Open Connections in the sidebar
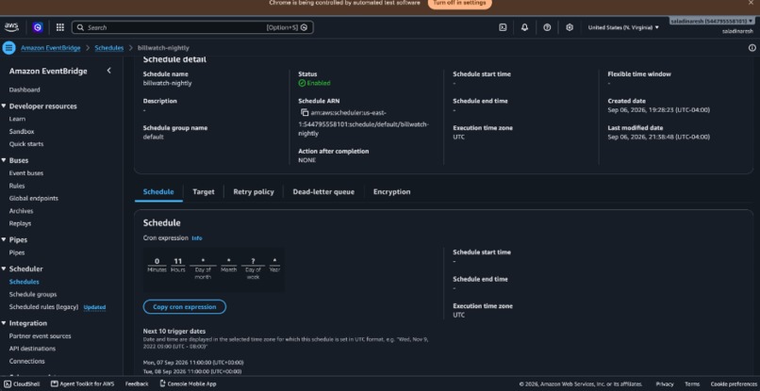 (26, 361)
